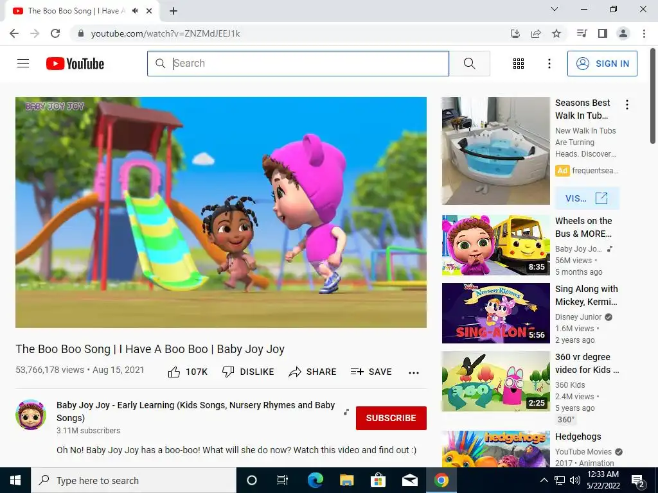The width and height of the screenshot is (658, 493).
Task: Open the Hedgehogs title link
Action: (578, 437)
